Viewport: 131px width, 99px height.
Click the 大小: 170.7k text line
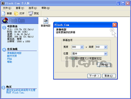[20, 29]
